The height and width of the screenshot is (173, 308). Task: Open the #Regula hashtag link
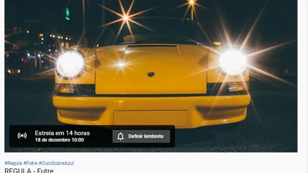point(13,163)
